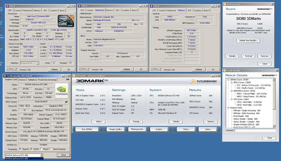This screenshot has width=281, height=161.
Task: Click the Filtering & AA... button
Action: (137, 129)
